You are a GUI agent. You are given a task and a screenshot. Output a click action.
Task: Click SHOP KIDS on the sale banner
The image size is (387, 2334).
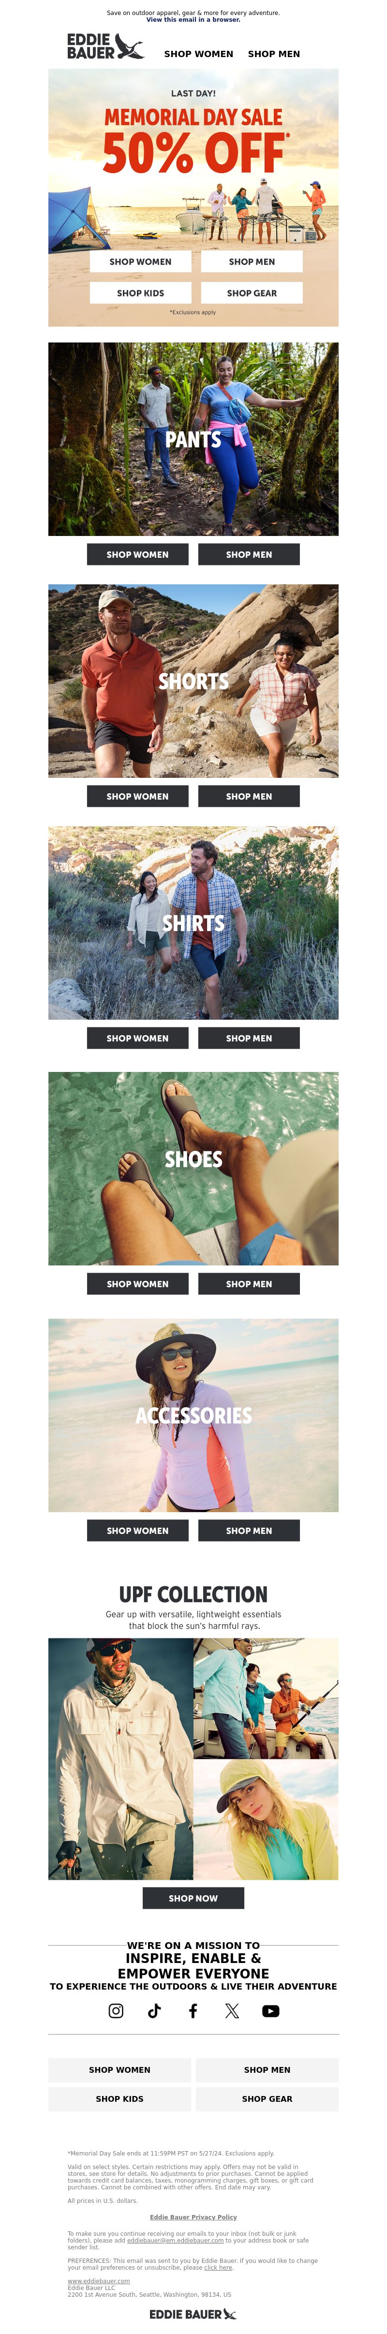[140, 293]
